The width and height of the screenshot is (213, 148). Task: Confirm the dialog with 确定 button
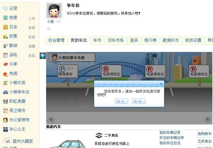click(x=121, y=101)
